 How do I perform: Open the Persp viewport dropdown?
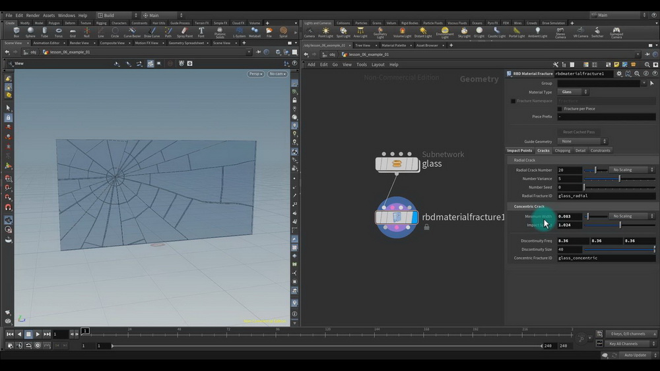coord(255,74)
